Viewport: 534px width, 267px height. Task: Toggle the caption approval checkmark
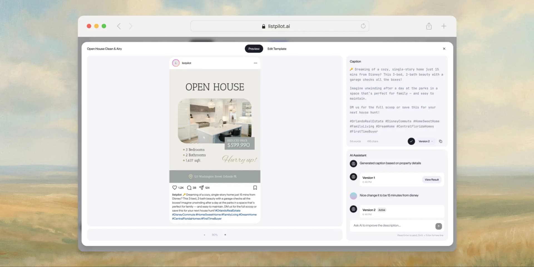[x=411, y=141]
